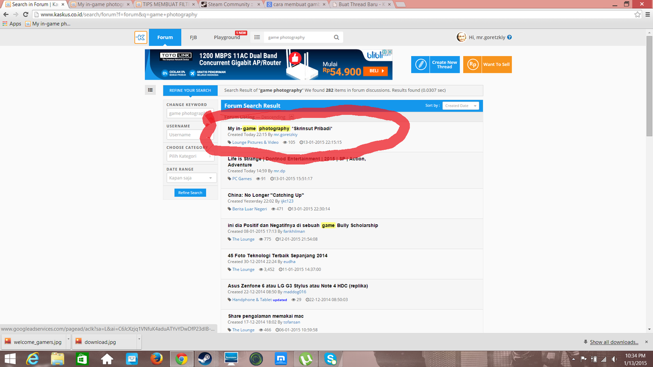
Task: Click the Create New Thread button label
Action: coord(444,65)
